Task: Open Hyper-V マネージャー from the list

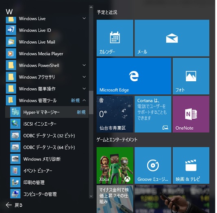Action: coord(47,112)
